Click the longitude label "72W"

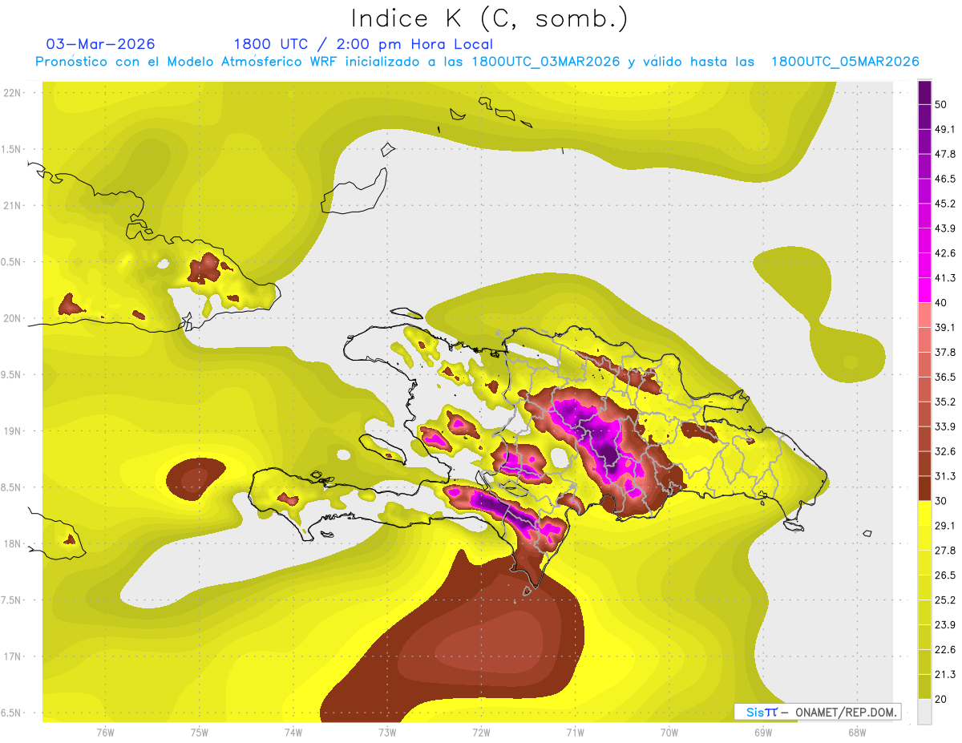(x=481, y=732)
